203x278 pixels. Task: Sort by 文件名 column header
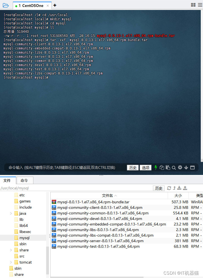pos(109,196)
